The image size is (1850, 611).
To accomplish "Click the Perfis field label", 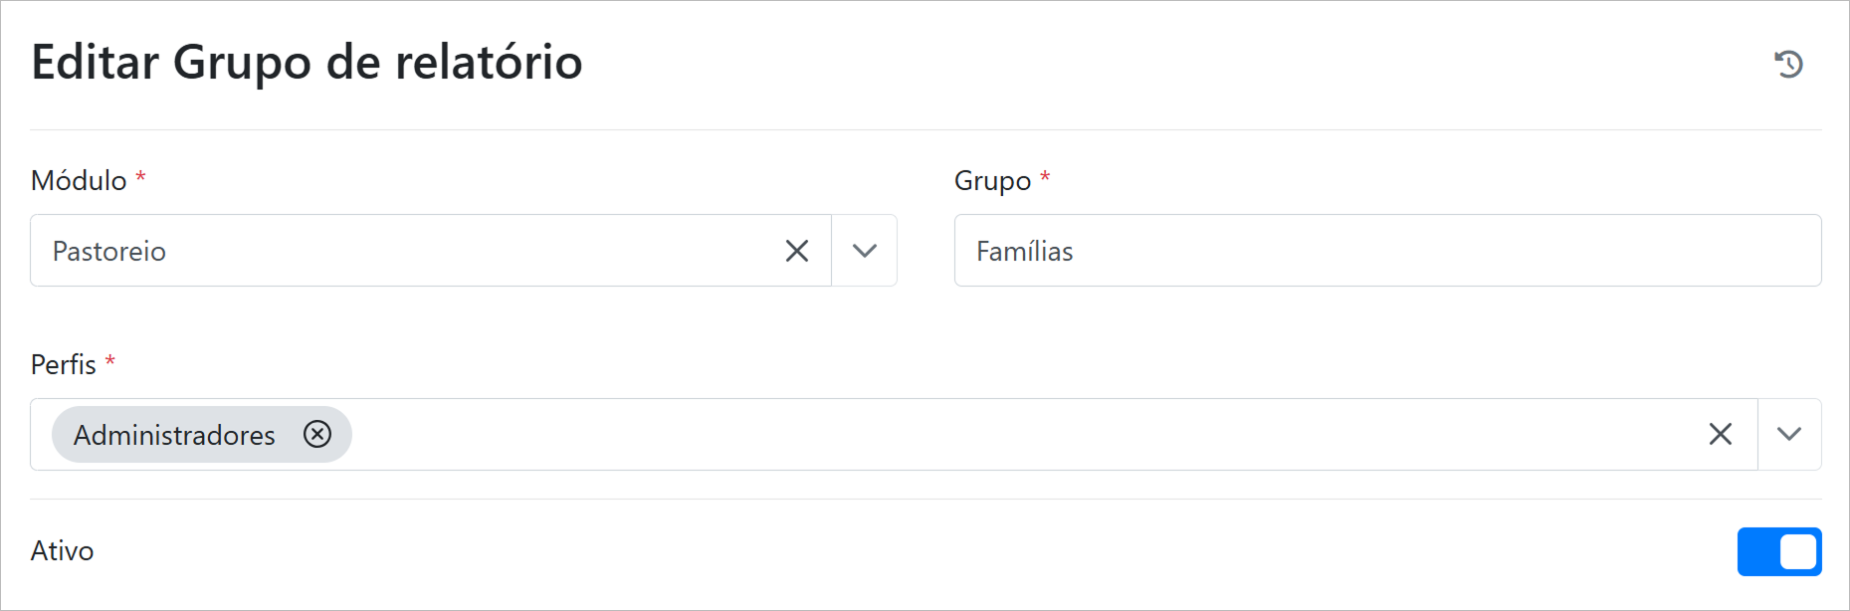I will pos(63,364).
